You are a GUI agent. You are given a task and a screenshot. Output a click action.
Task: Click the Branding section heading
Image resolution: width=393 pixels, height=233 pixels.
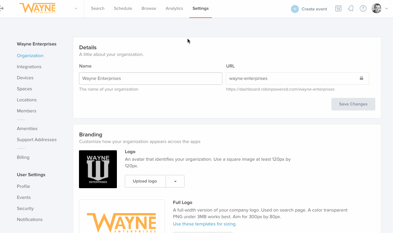[x=91, y=134]
